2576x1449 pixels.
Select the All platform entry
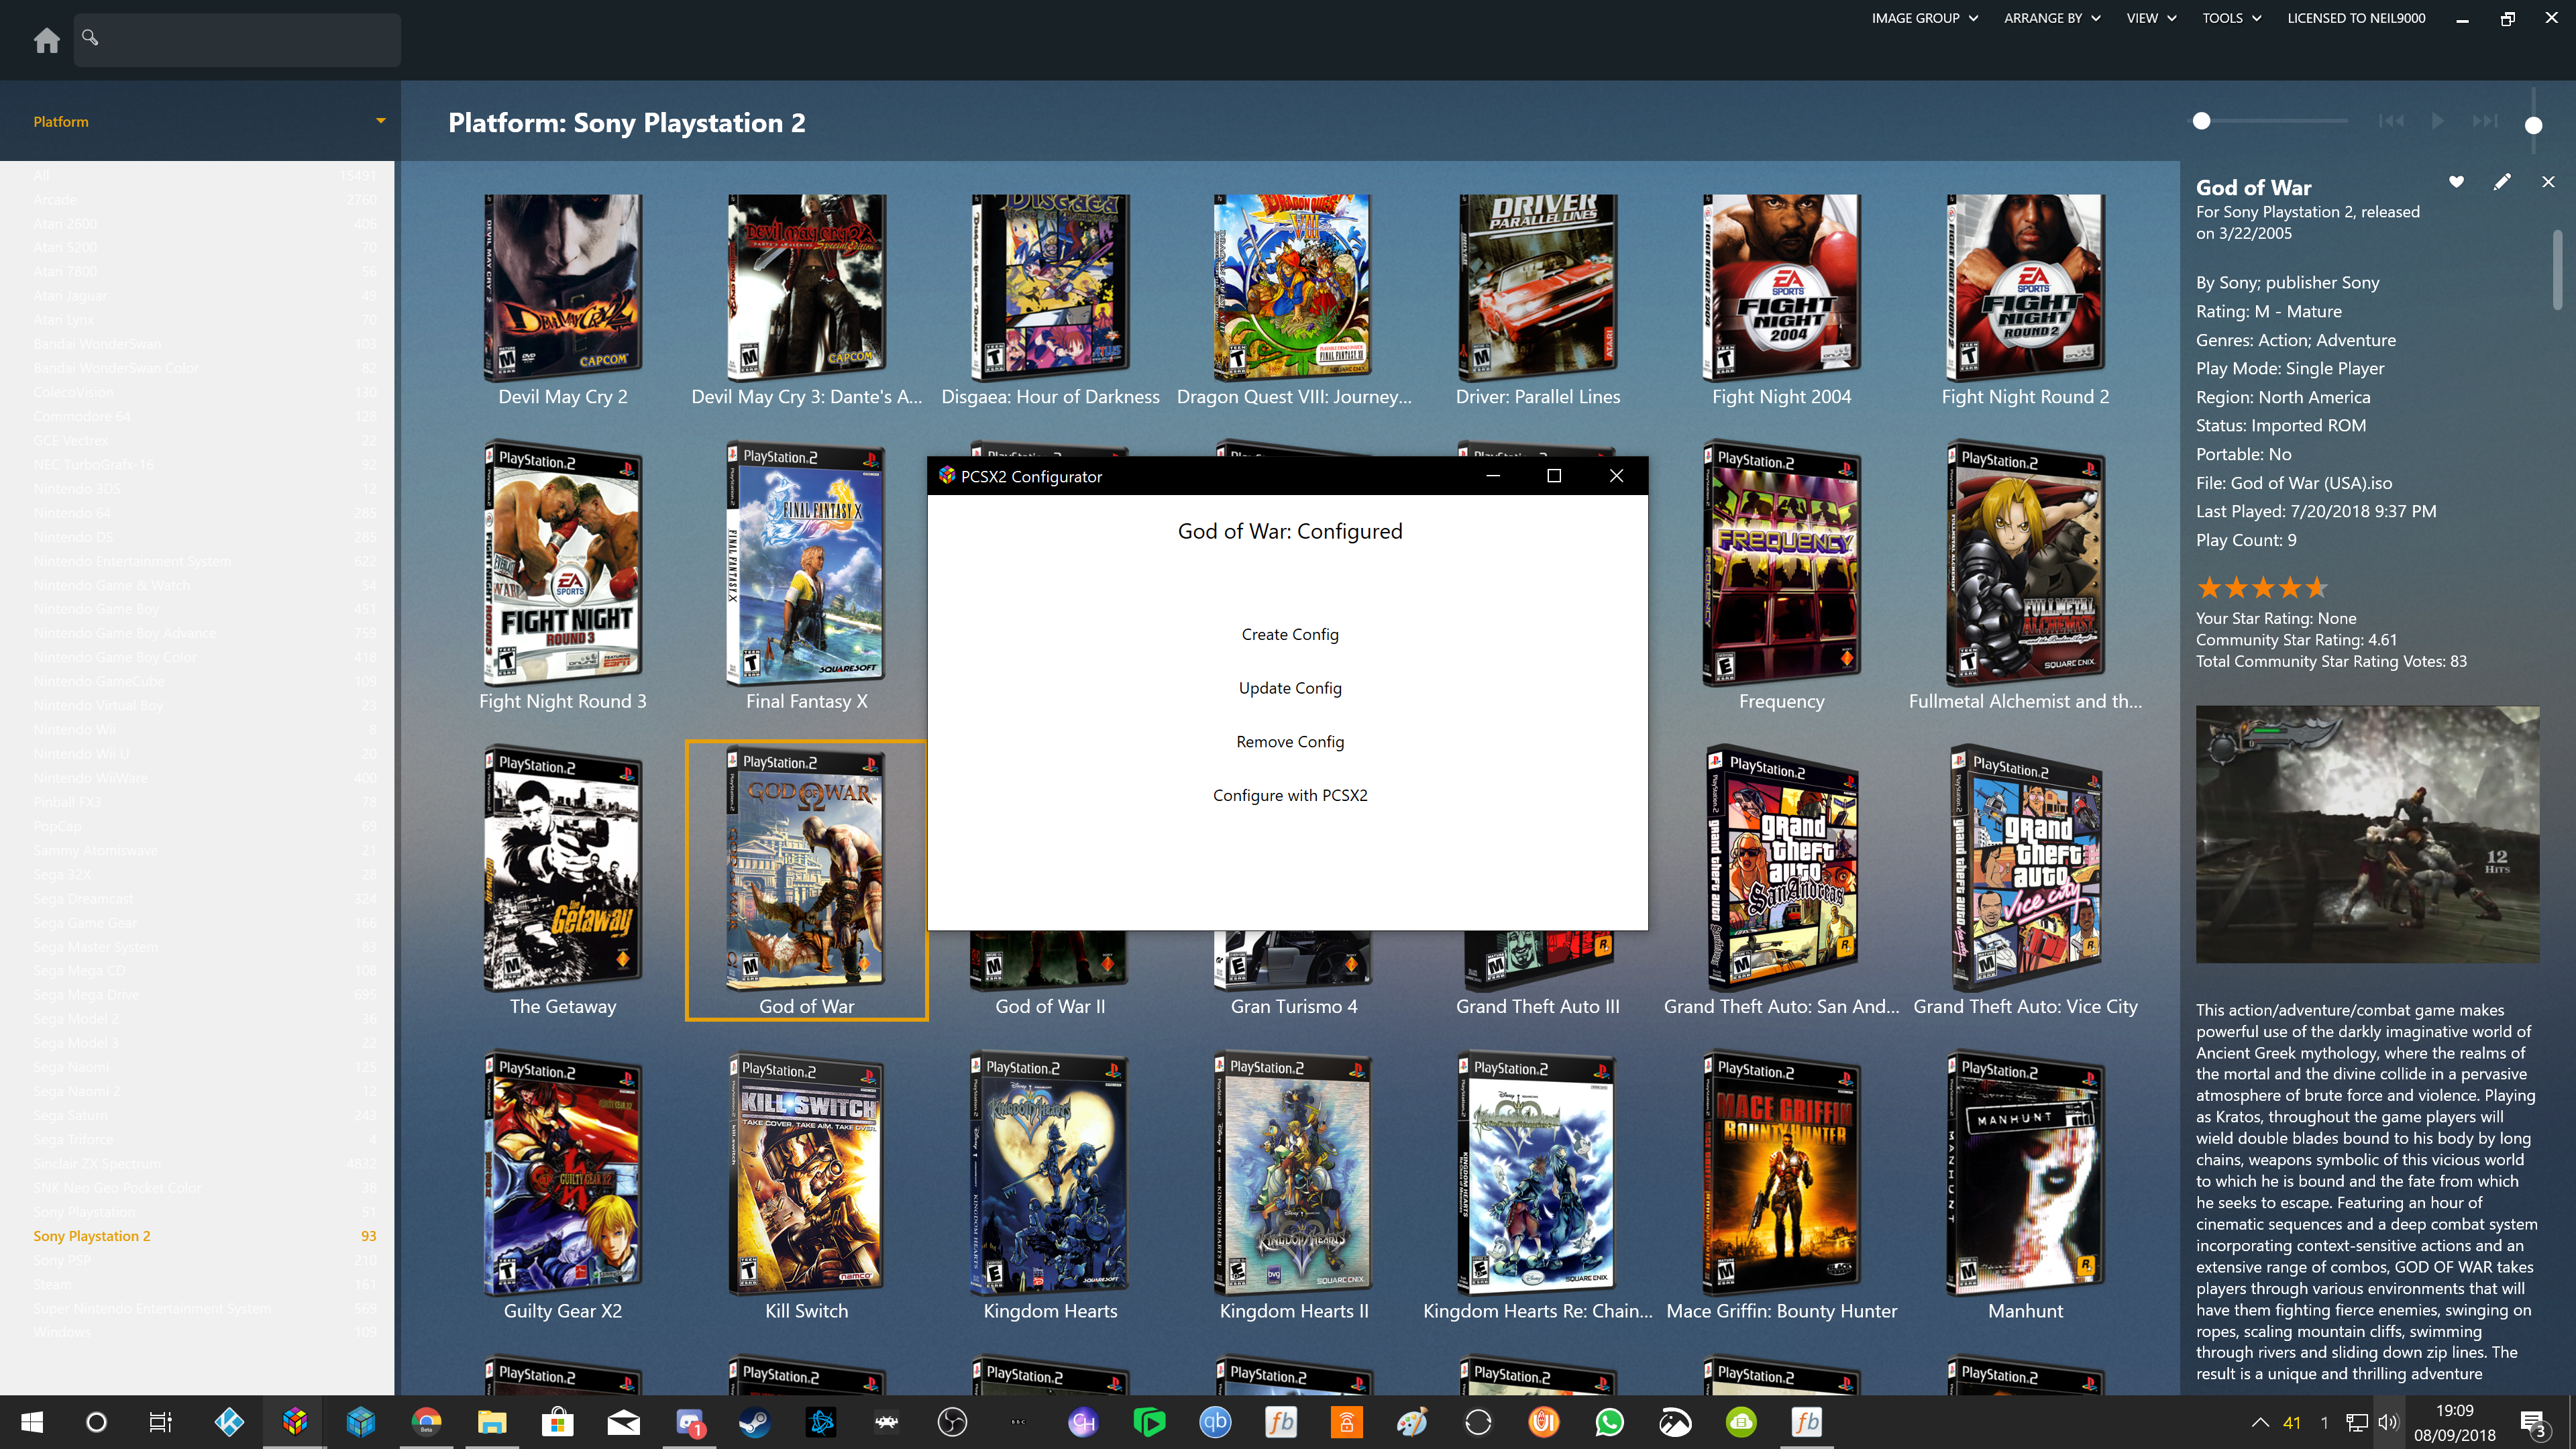point(204,175)
